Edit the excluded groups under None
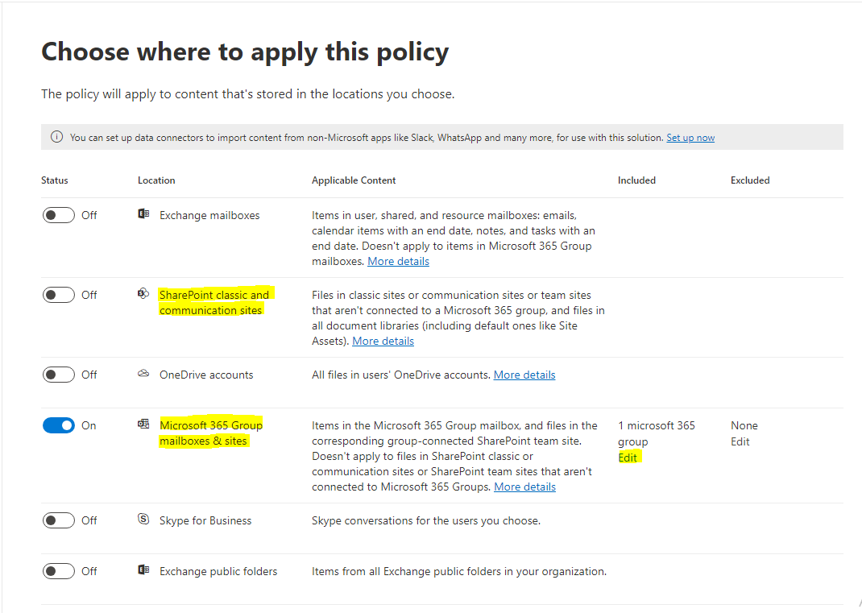The image size is (862, 613). 740,441
